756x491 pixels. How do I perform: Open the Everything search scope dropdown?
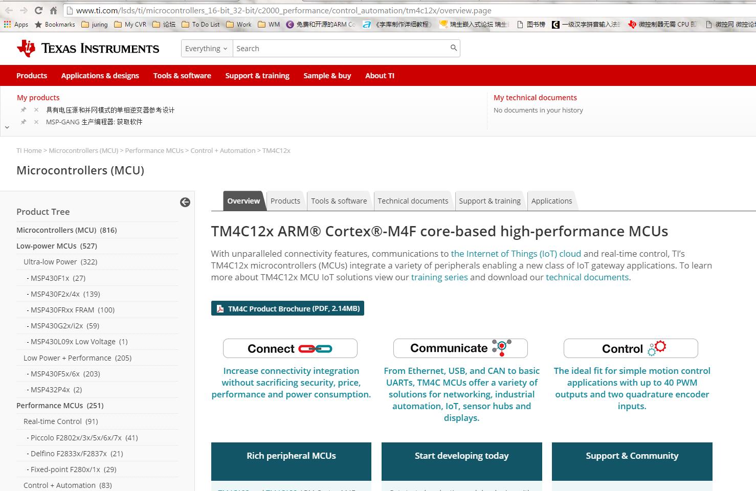point(207,49)
